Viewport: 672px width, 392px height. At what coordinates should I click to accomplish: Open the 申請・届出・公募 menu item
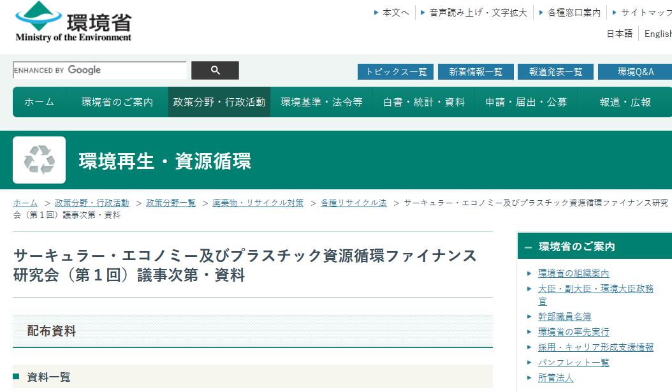(526, 102)
